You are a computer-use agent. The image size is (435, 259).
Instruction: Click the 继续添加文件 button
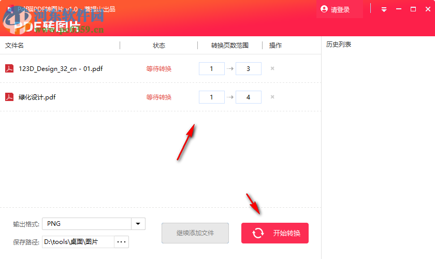coord(195,233)
